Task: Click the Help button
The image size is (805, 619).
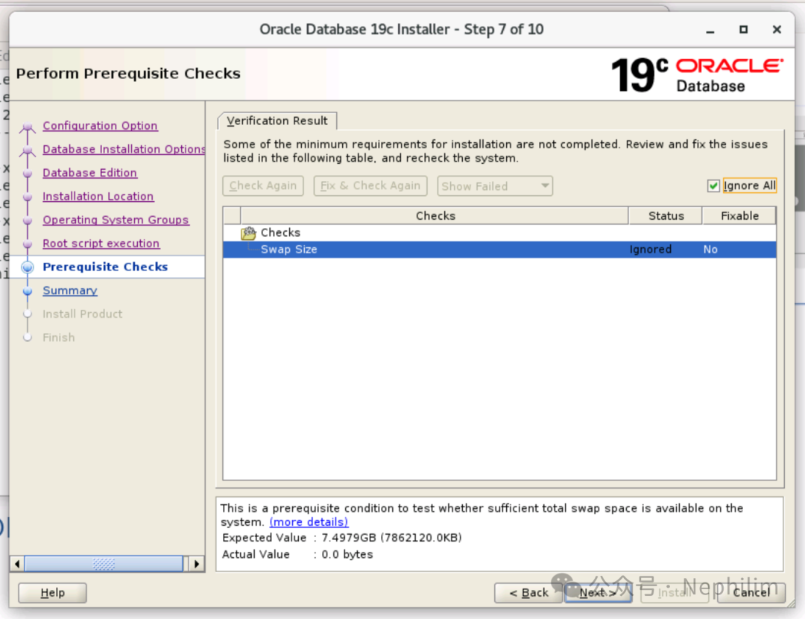Action: (52, 593)
